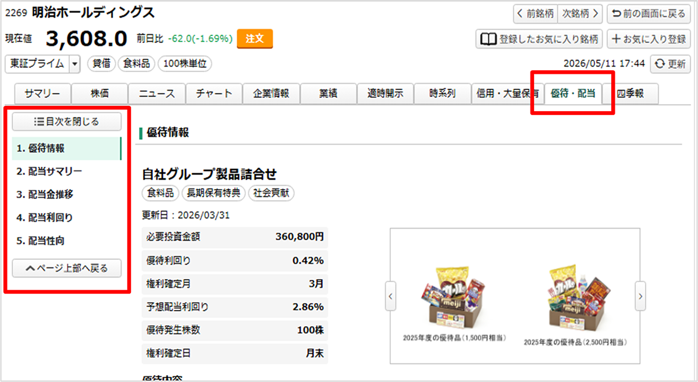The image size is (698, 382).
Task: Click the 貸借 tag
Action: coord(102,64)
